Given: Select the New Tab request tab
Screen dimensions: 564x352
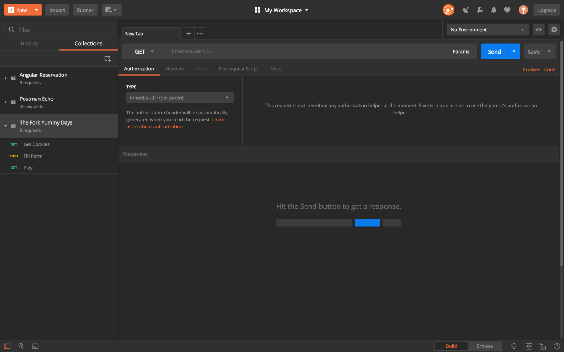Looking at the screenshot, I should [x=152, y=34].
